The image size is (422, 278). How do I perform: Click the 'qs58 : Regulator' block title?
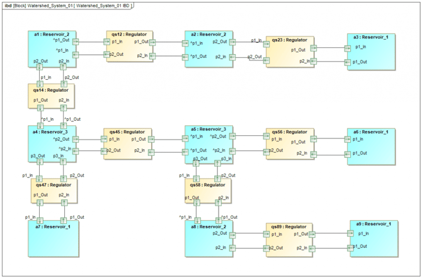207,185
